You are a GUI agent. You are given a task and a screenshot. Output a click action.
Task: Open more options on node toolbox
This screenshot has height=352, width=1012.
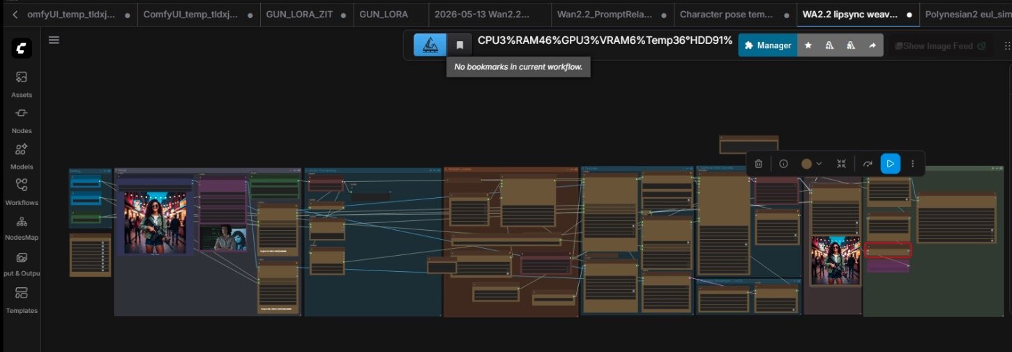912,164
